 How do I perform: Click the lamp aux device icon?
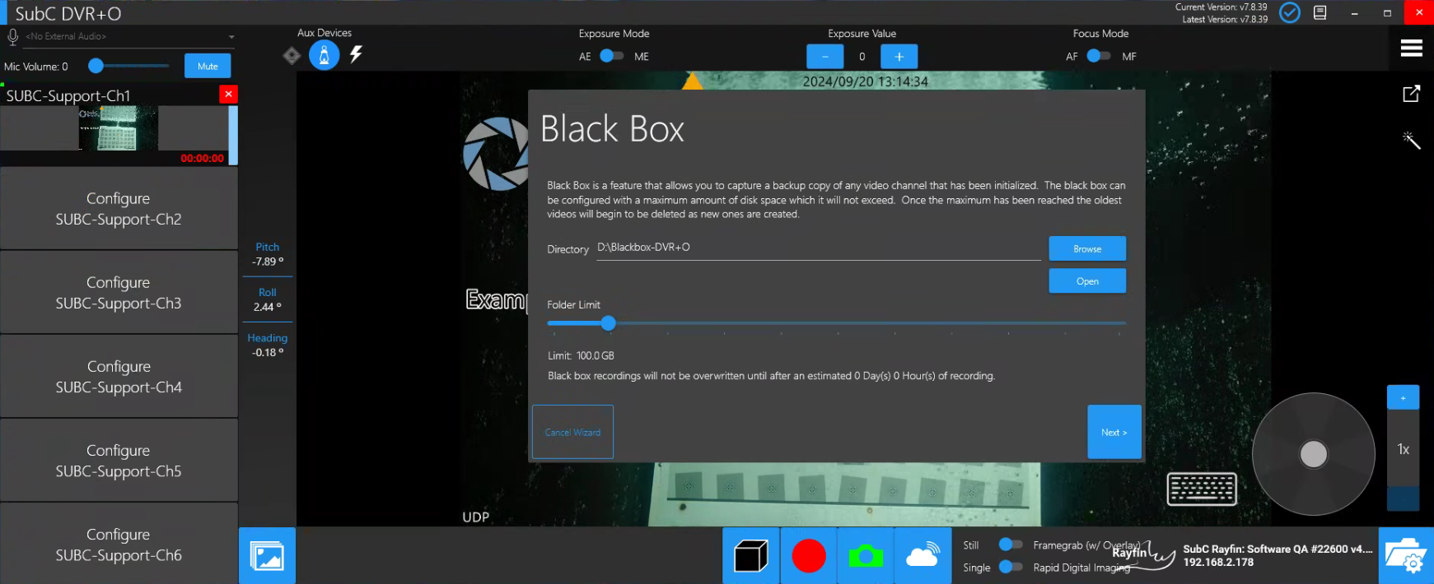click(x=324, y=55)
